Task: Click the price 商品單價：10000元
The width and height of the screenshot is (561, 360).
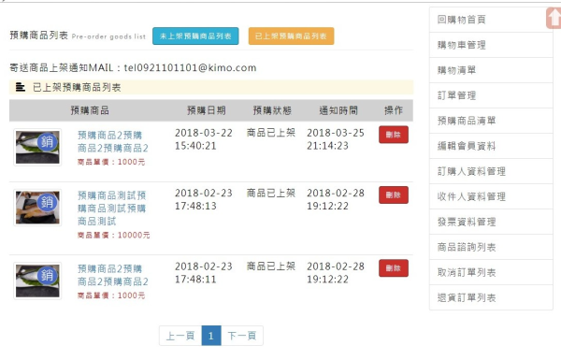Action: [113, 235]
